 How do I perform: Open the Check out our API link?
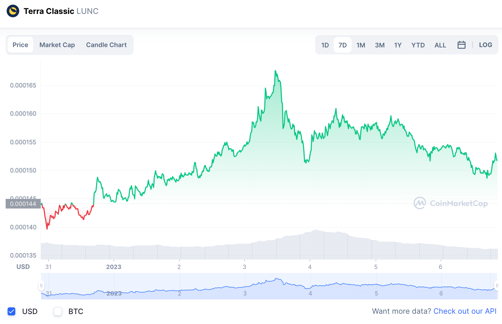tap(465, 311)
